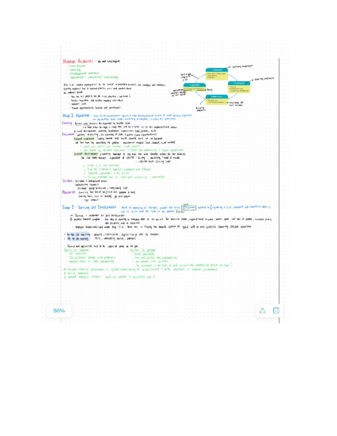Viewport: 337px width, 436px height.
Task: Click the purple 'Selection' label
Action: click(67, 181)
